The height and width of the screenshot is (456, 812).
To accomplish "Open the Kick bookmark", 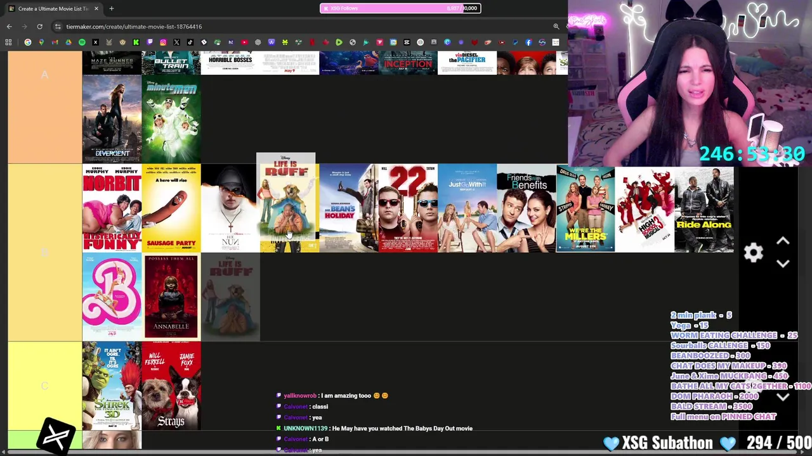I will point(136,42).
